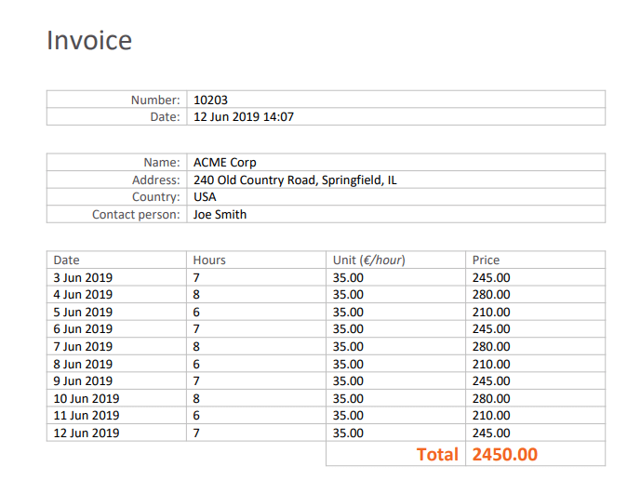Select the 3 Jun 2019 date cell
627x480 pixels.
point(83,277)
